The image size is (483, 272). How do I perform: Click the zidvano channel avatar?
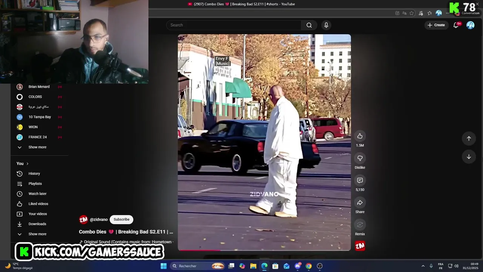83,219
